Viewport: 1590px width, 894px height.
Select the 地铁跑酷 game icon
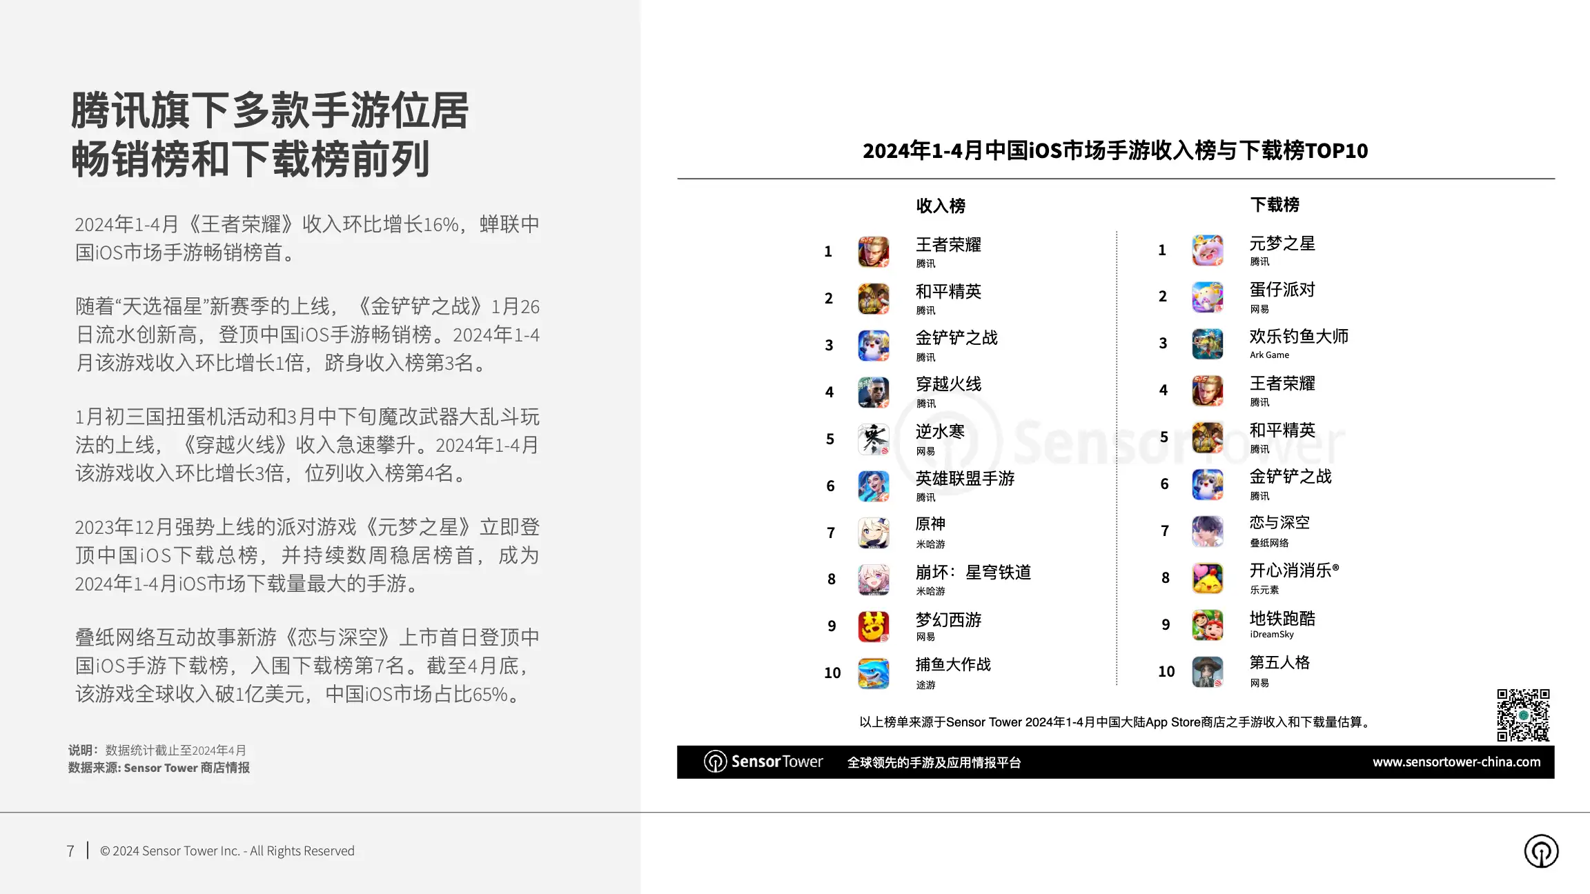click(x=1207, y=624)
